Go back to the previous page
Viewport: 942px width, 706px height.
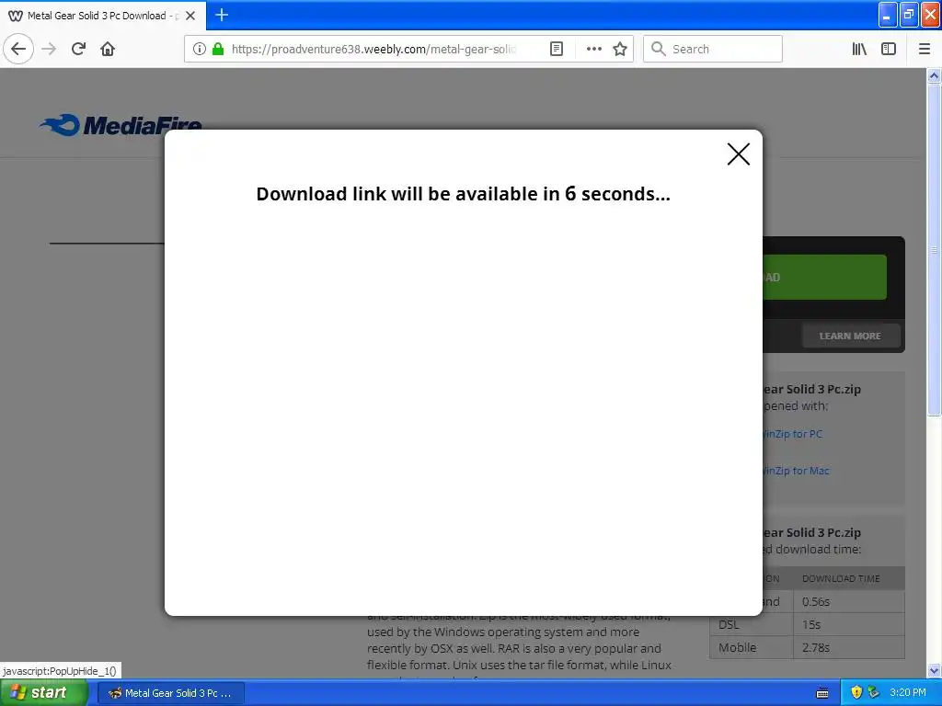18,49
